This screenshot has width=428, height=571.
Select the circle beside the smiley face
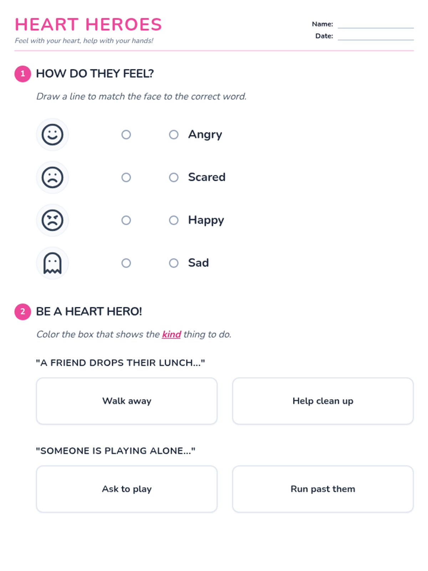click(x=126, y=135)
